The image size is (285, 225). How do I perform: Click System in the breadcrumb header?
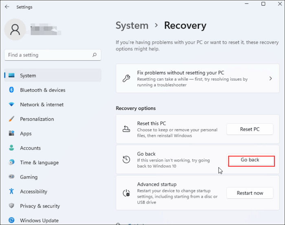(x=132, y=26)
